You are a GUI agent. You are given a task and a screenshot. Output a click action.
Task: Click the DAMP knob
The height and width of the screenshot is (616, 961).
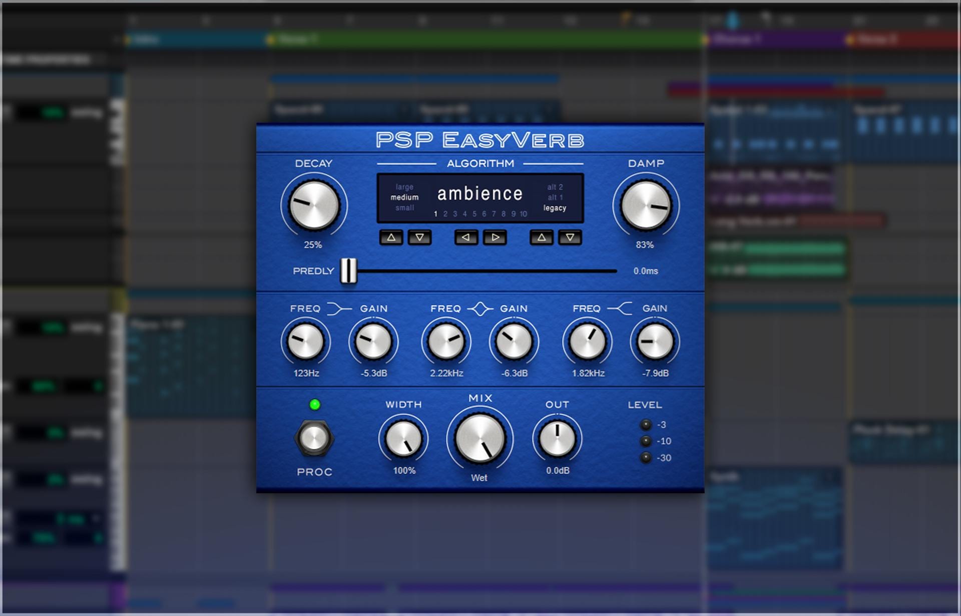click(646, 205)
